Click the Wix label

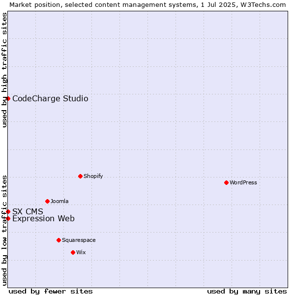81,252
